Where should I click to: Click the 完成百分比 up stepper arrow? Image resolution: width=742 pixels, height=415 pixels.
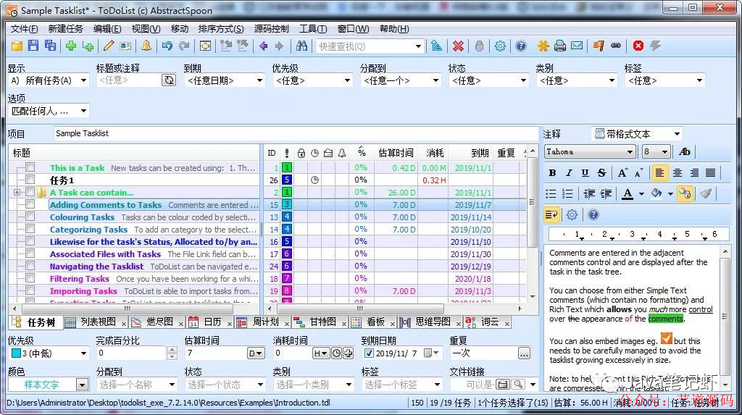172,350
